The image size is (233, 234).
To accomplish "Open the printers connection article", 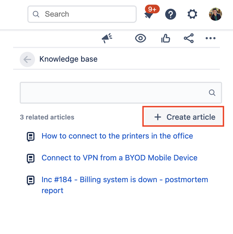I will tap(117, 136).
